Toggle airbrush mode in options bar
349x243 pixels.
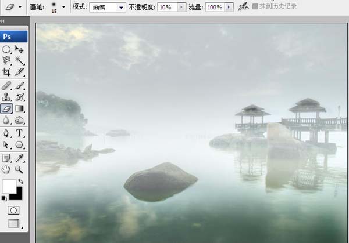tap(243, 7)
